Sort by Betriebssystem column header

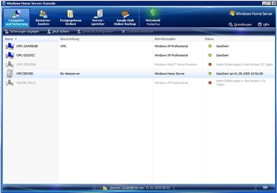click(x=177, y=39)
